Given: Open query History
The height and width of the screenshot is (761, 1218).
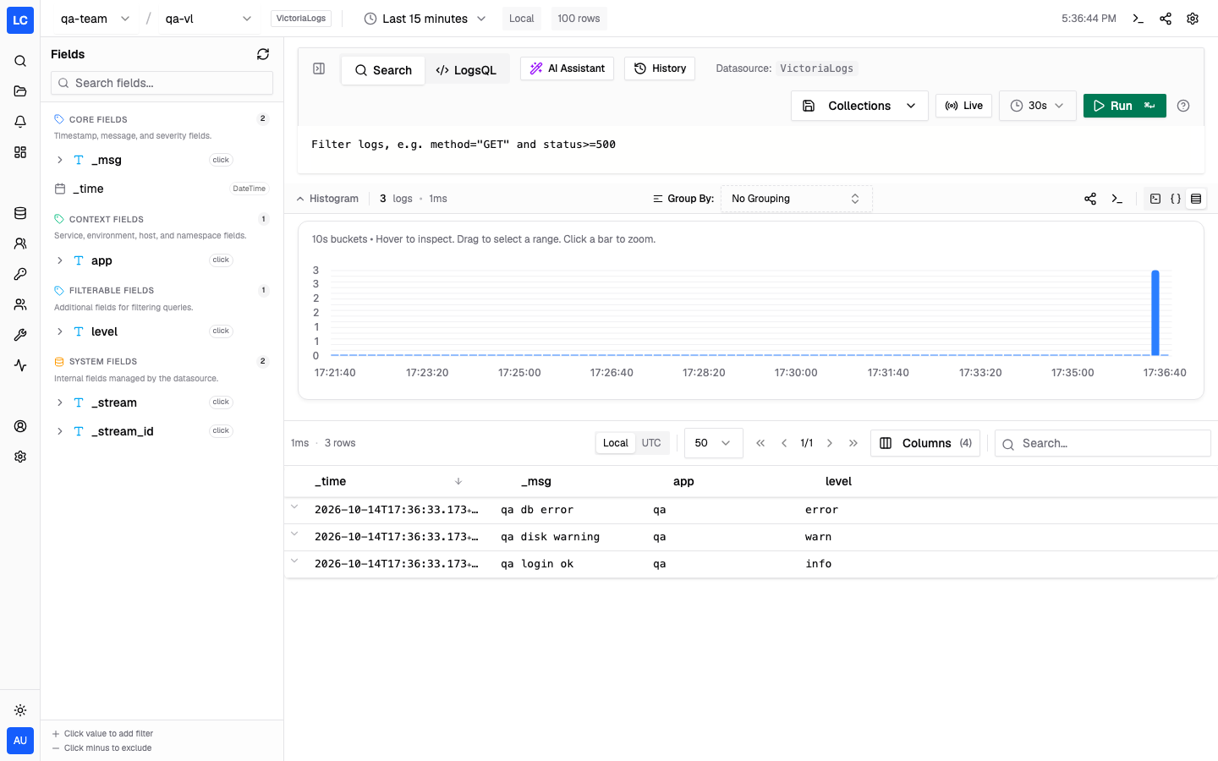Looking at the screenshot, I should (x=660, y=68).
